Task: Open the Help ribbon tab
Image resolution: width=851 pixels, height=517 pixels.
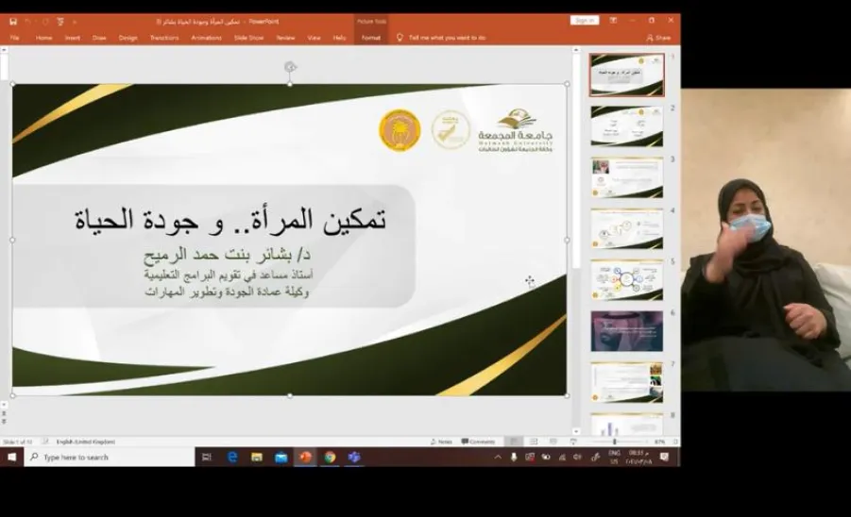Action: [x=340, y=38]
